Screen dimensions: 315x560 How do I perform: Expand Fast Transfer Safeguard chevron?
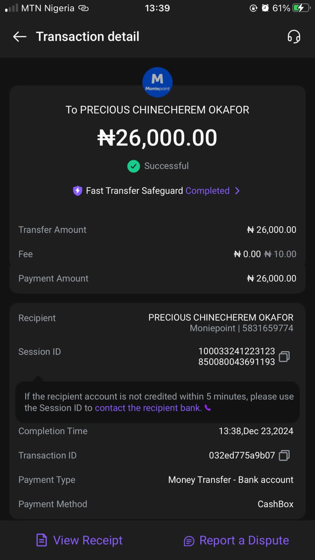pyautogui.click(x=237, y=191)
